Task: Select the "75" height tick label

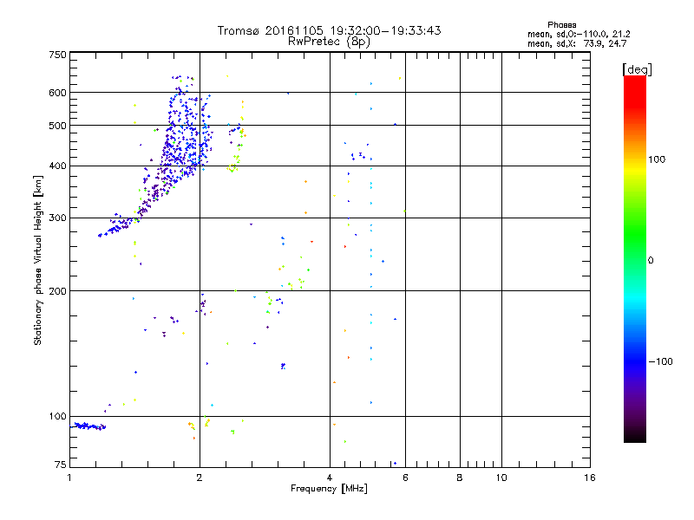Action: click(x=61, y=465)
